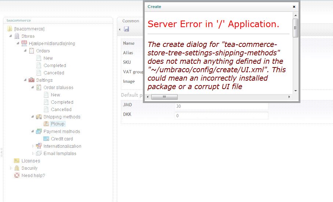Click the SKU field label

tap(127, 62)
